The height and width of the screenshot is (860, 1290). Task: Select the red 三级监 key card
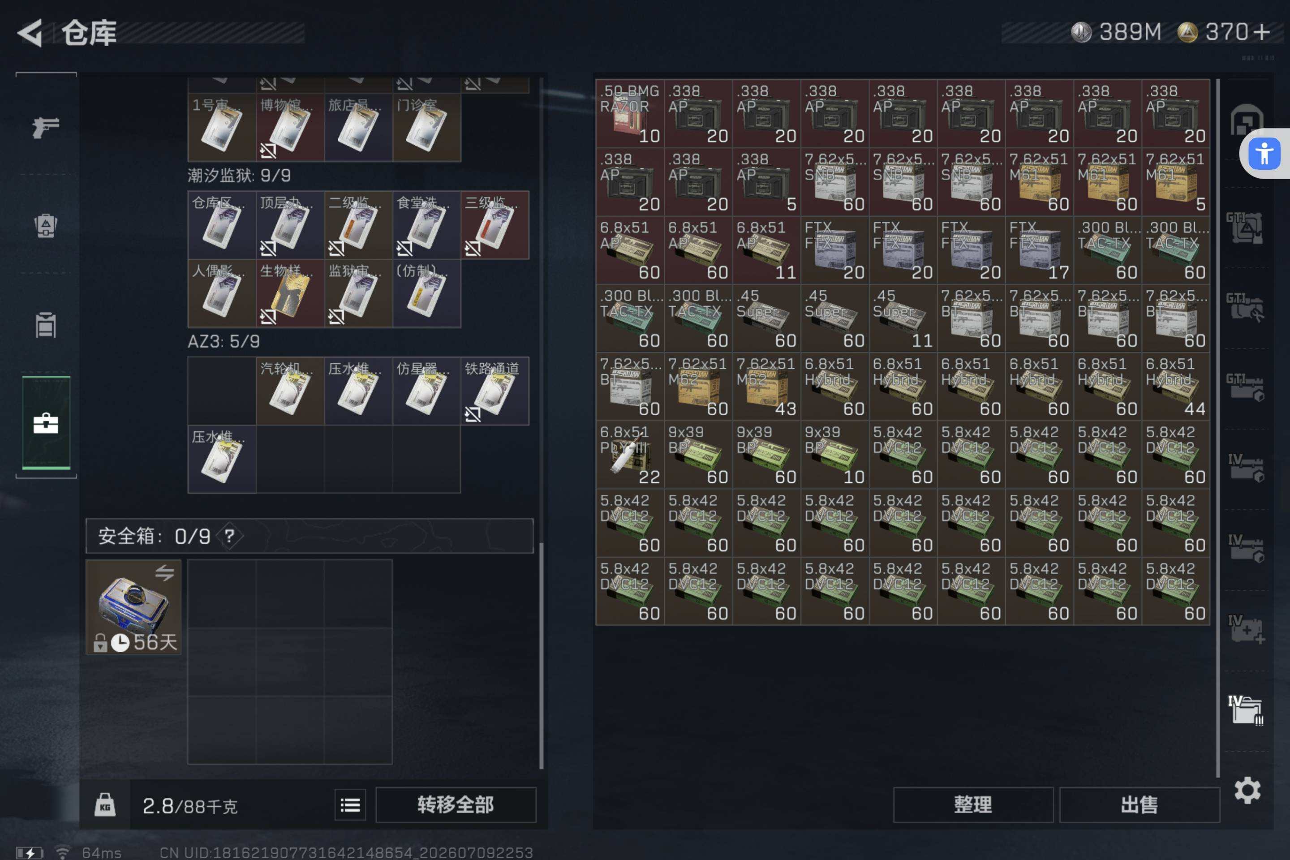click(x=494, y=225)
